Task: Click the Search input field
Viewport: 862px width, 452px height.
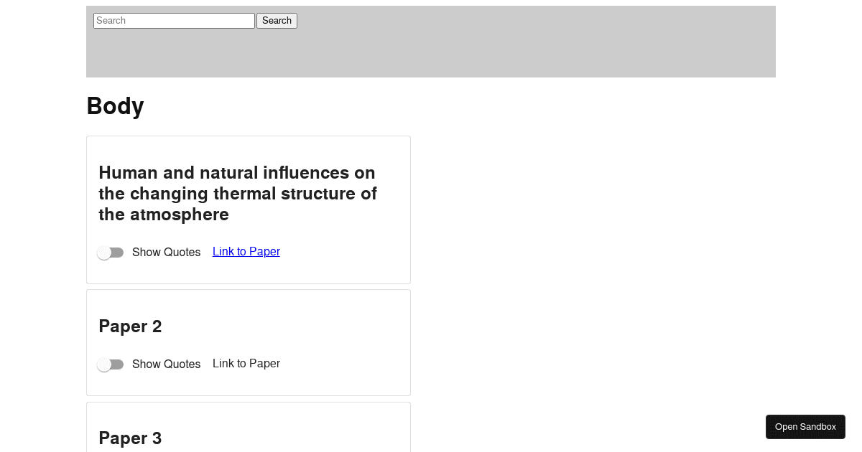Action: point(174,21)
